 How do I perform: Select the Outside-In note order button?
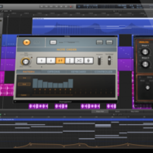(x=69, y=61)
